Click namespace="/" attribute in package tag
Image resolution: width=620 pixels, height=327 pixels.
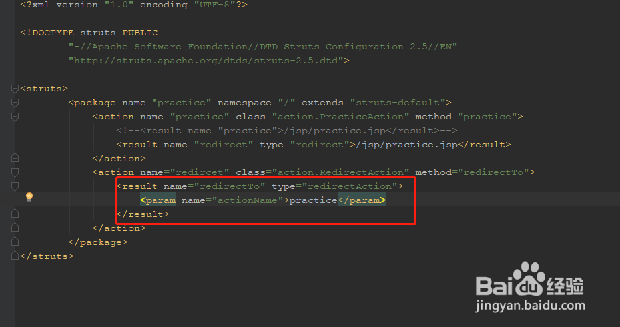(x=256, y=103)
